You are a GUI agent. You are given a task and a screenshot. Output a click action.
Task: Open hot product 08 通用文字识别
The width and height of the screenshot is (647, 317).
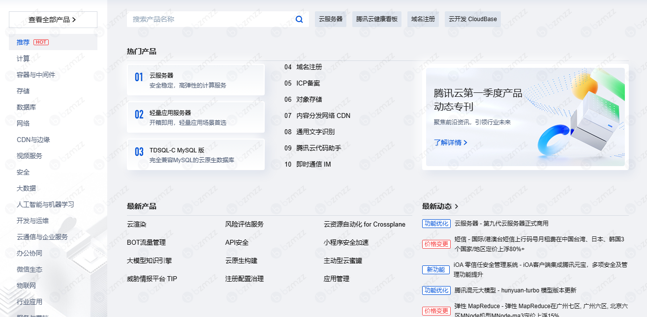[309, 132]
